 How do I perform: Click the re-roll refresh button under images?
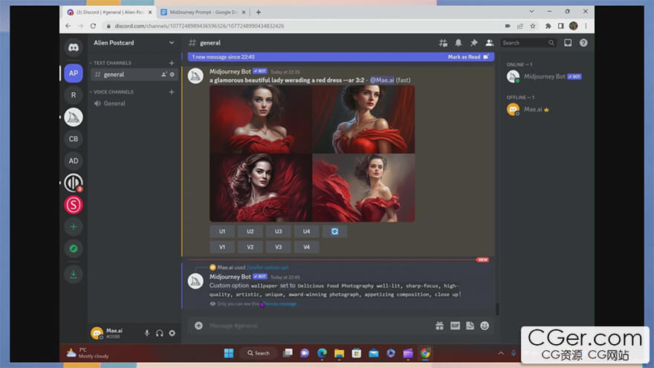pos(334,231)
